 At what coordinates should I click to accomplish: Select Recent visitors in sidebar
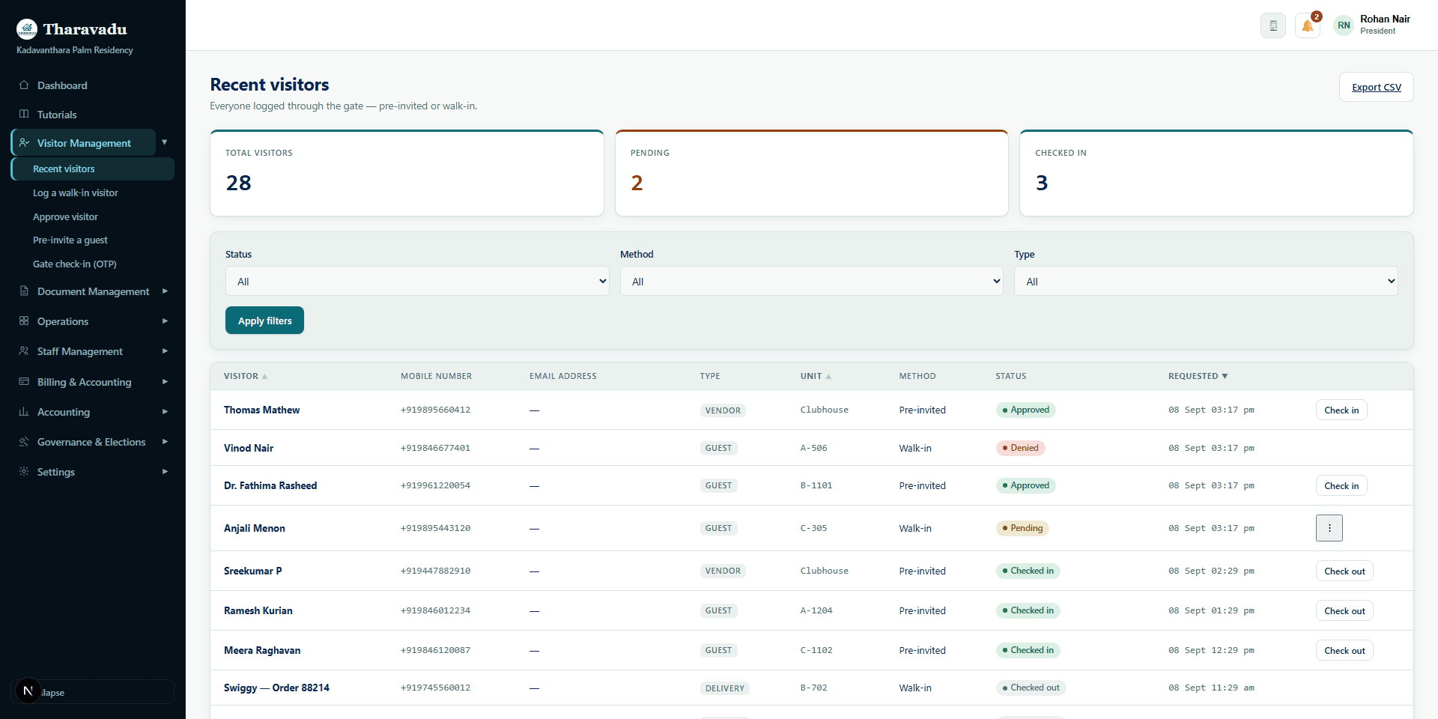click(x=93, y=169)
